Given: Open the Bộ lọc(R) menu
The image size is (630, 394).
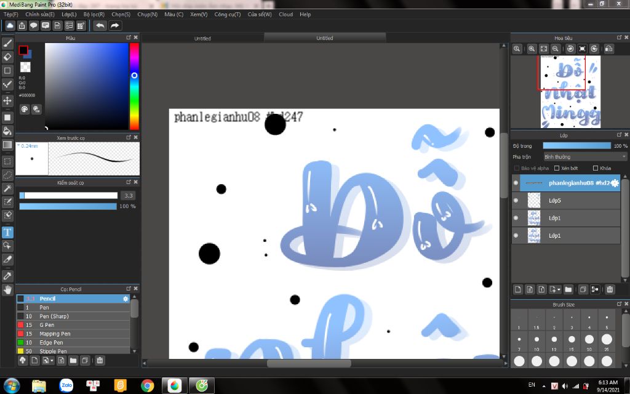Looking at the screenshot, I should coord(94,14).
